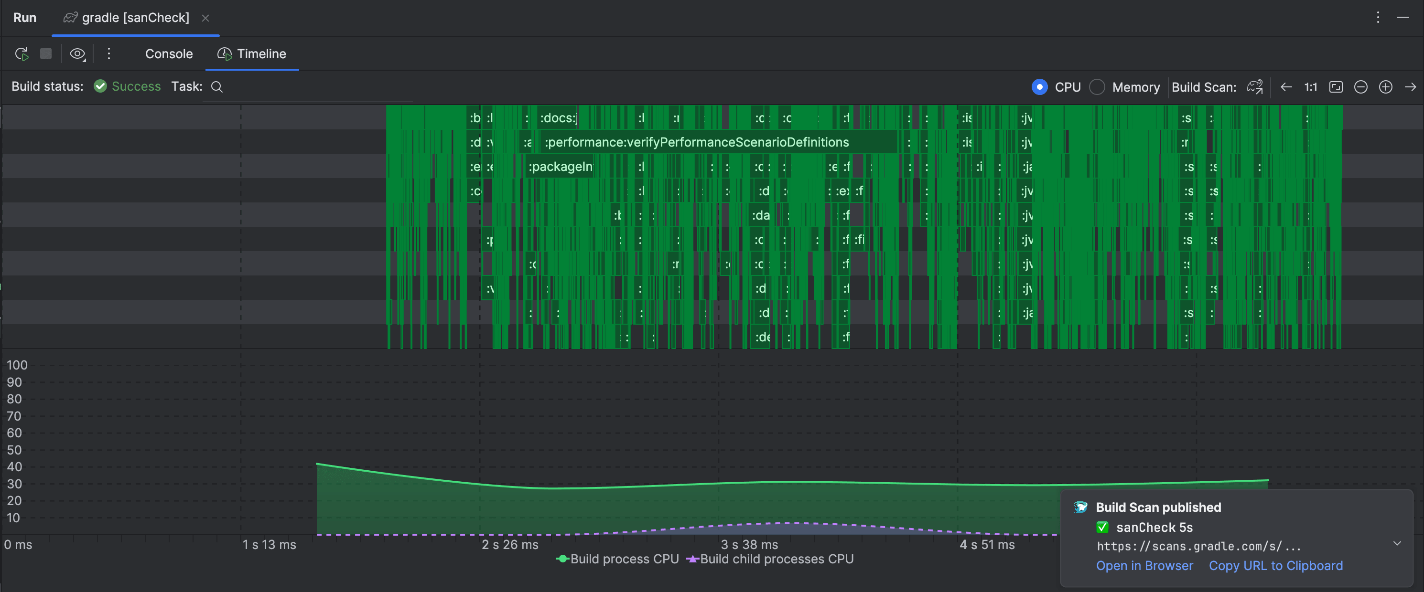Screen dimensions: 1424x592
Task: Select the gradle [sanCheck] run tab
Action: (x=135, y=17)
